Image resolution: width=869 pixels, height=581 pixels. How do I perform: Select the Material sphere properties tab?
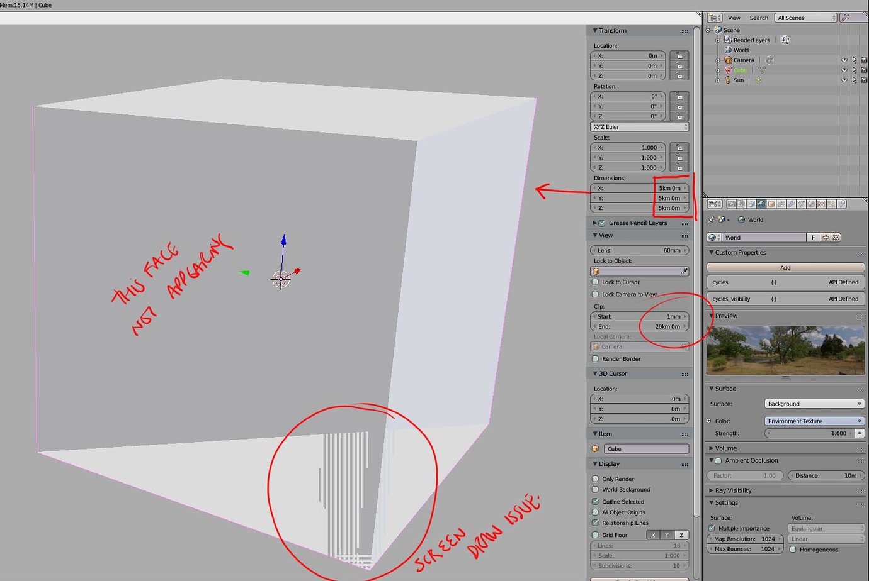coord(811,204)
